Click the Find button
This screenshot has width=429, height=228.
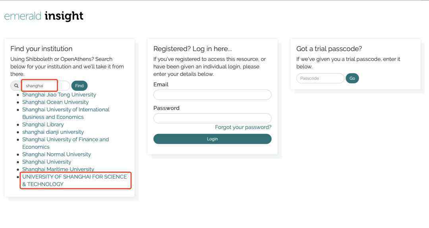click(79, 86)
